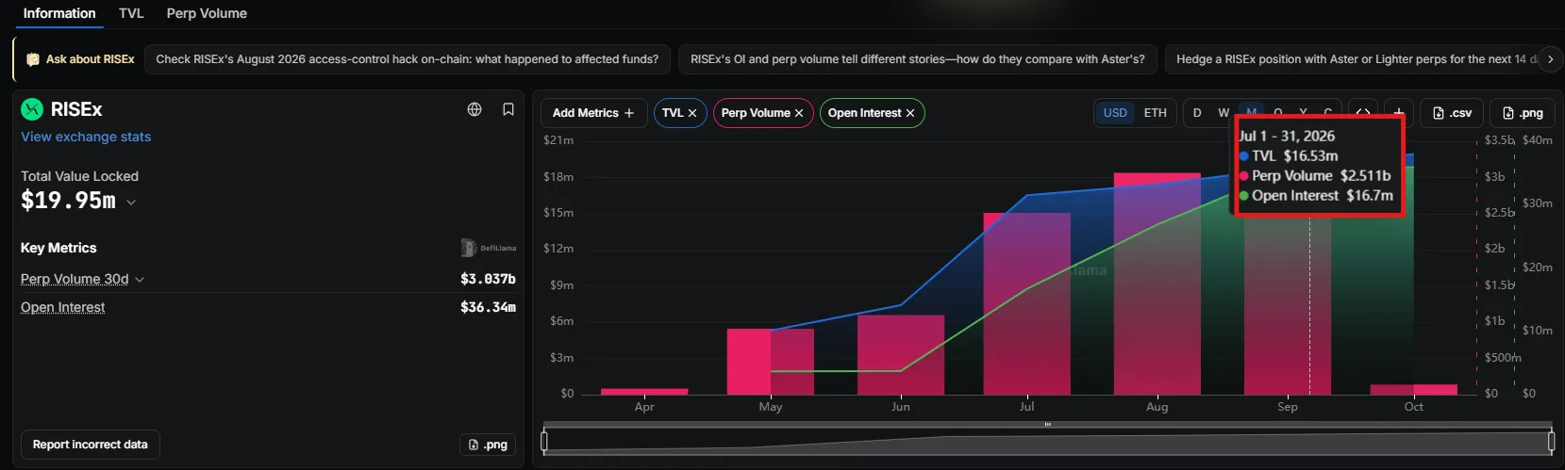Image resolution: width=1565 pixels, height=470 pixels.
Task: Open the embed chart code icon
Action: pyautogui.click(x=1363, y=113)
